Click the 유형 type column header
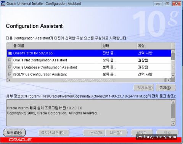The width and height of the screenshot is (183, 144). [154, 46]
